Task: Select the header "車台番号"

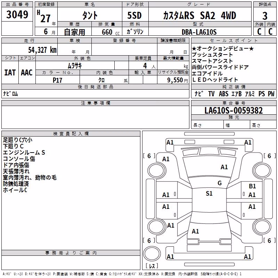Action: (x=234, y=103)
